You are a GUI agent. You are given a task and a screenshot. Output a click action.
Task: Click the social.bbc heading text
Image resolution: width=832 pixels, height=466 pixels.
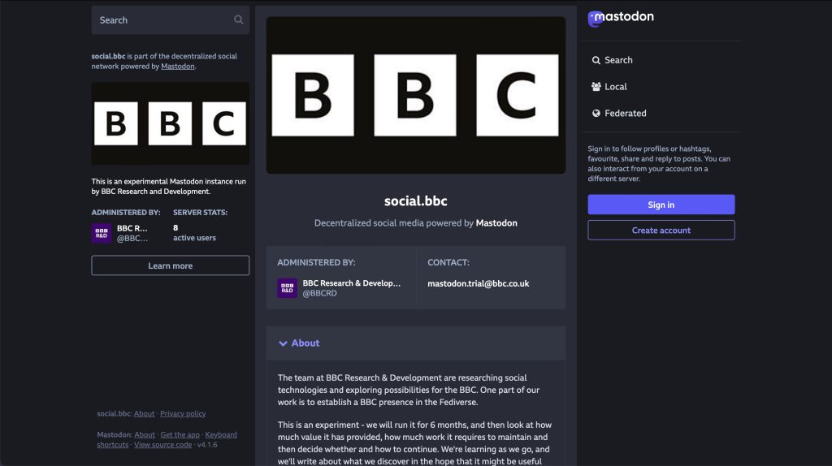click(x=416, y=201)
